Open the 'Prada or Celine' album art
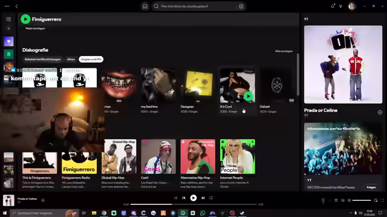Viewport: 387px width, 217px height. tap(343, 64)
